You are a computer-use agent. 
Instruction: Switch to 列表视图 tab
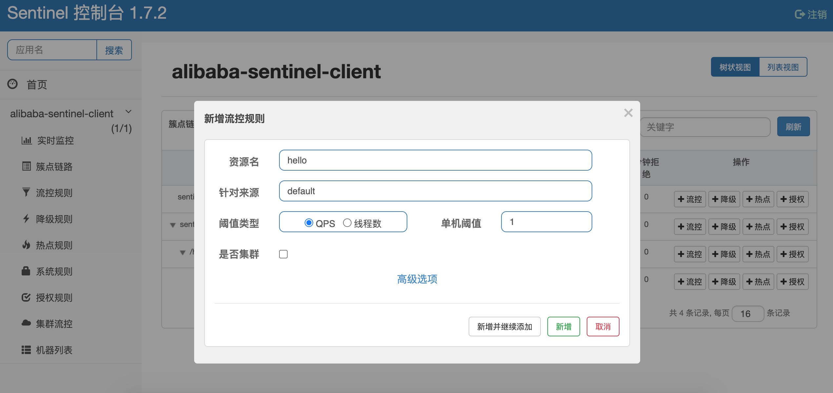tap(783, 67)
